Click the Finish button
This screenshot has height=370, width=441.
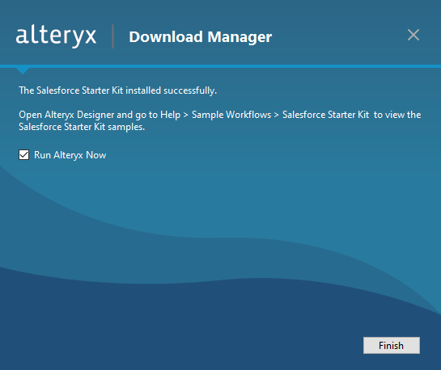point(392,345)
